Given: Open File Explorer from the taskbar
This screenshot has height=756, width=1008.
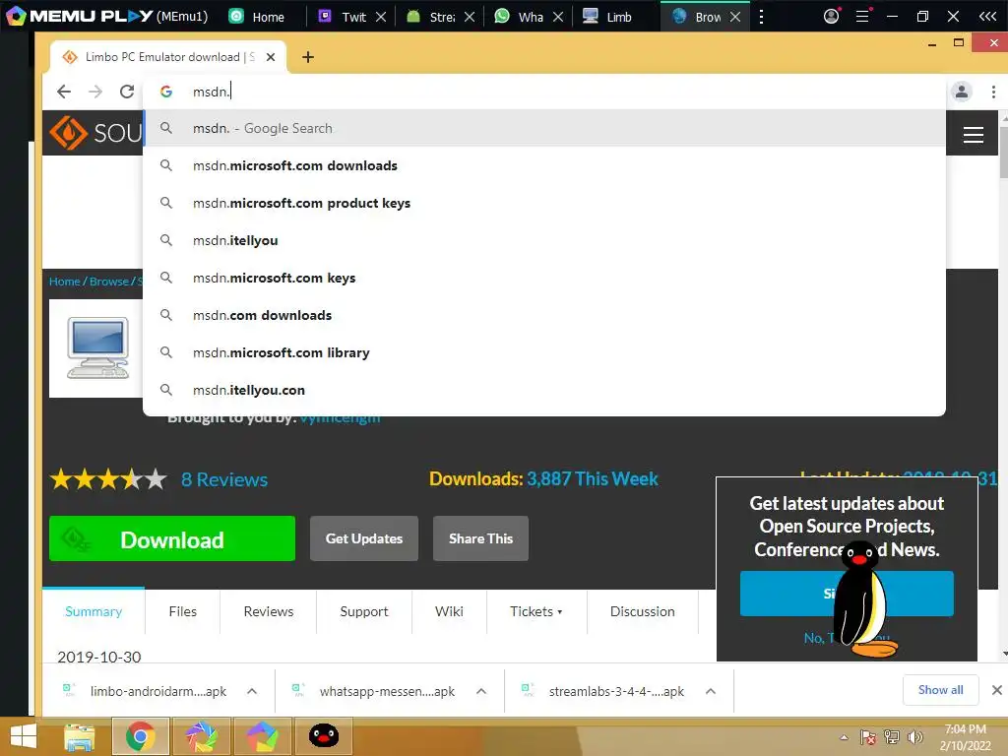Looking at the screenshot, I should click(80, 736).
